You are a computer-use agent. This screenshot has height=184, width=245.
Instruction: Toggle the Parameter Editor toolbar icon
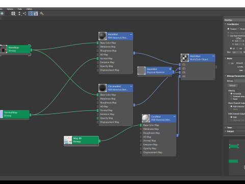tap(36, 13)
